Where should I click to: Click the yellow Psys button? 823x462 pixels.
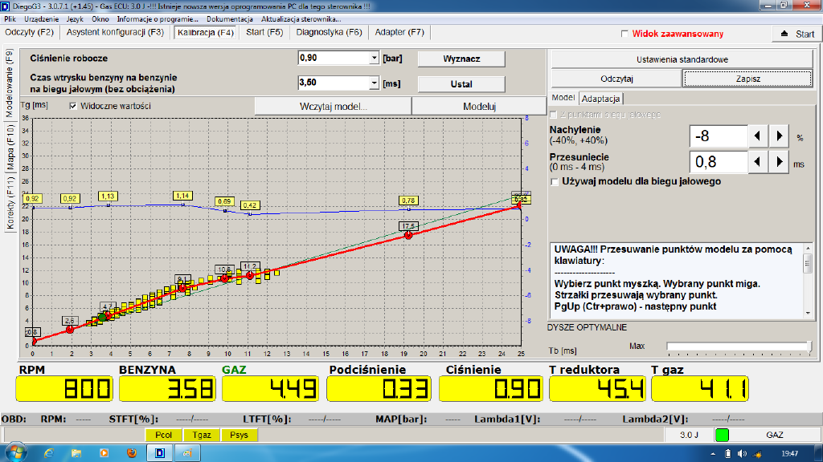pyautogui.click(x=239, y=435)
